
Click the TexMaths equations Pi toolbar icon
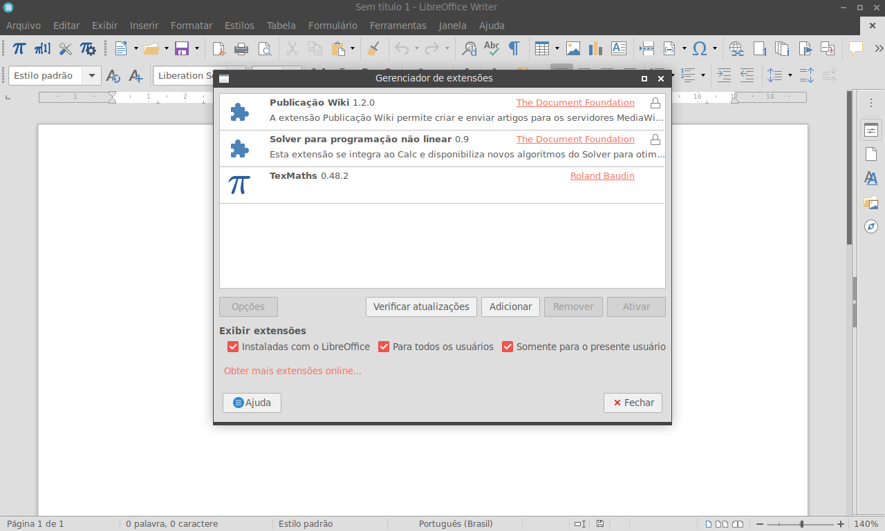[x=20, y=48]
